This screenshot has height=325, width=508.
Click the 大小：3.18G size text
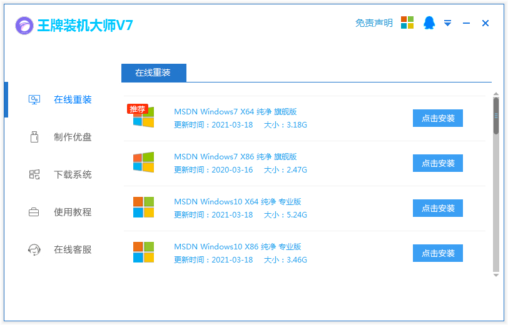coord(285,125)
